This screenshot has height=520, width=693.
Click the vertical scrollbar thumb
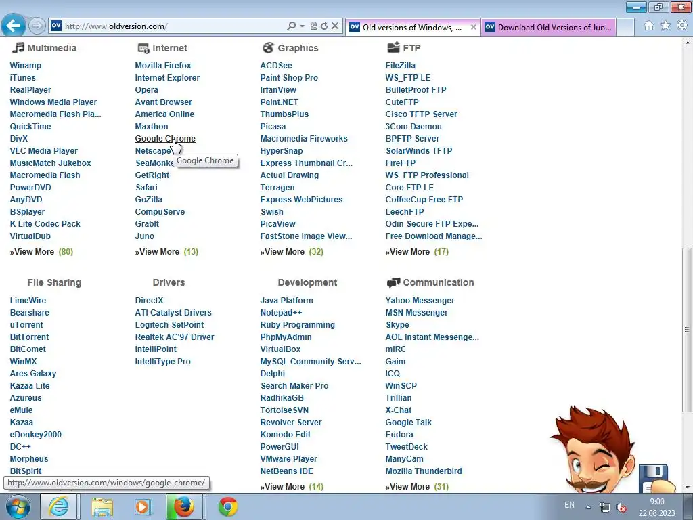(687, 330)
